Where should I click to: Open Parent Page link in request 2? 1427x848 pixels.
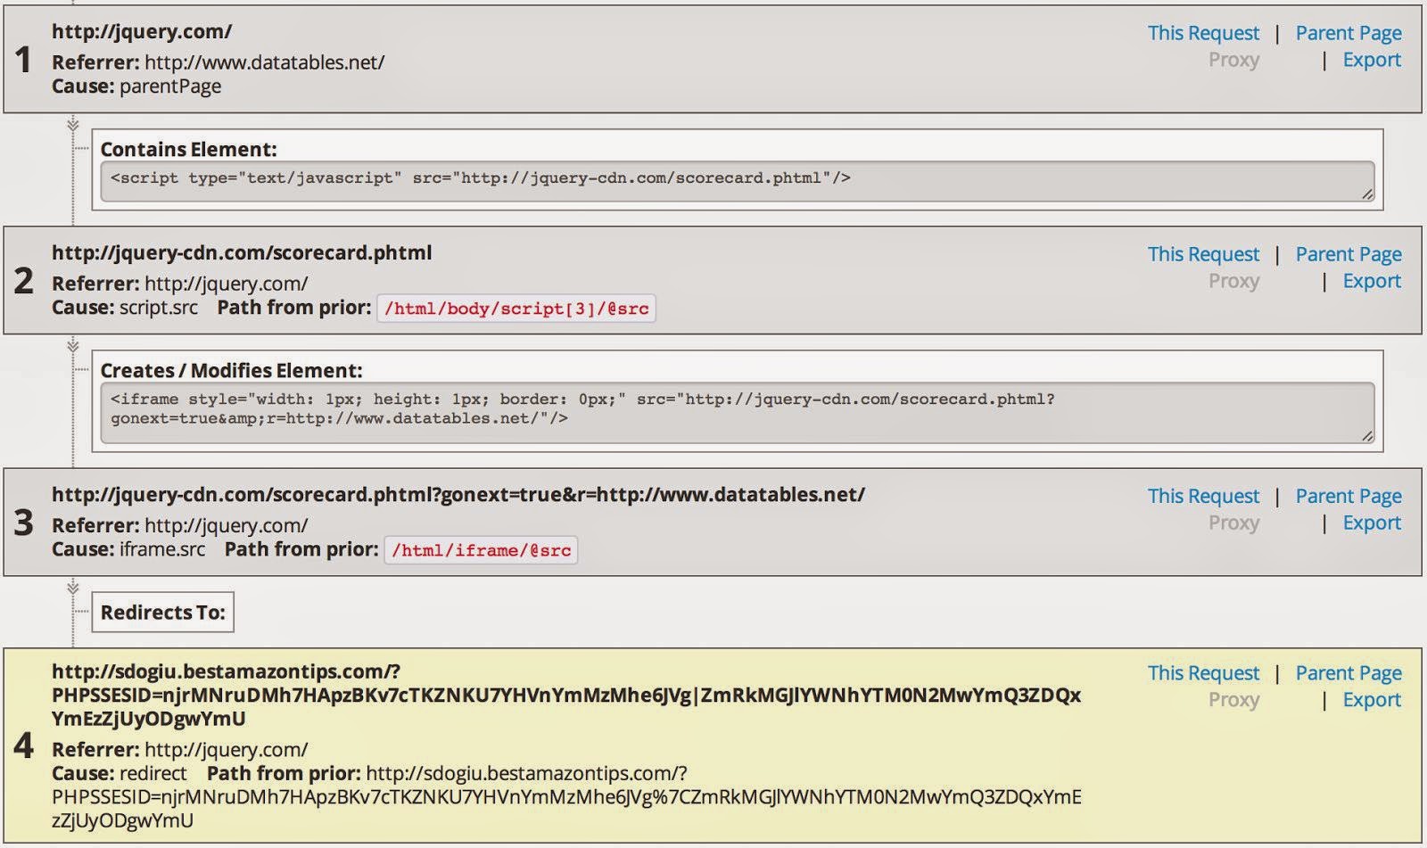[1349, 254]
